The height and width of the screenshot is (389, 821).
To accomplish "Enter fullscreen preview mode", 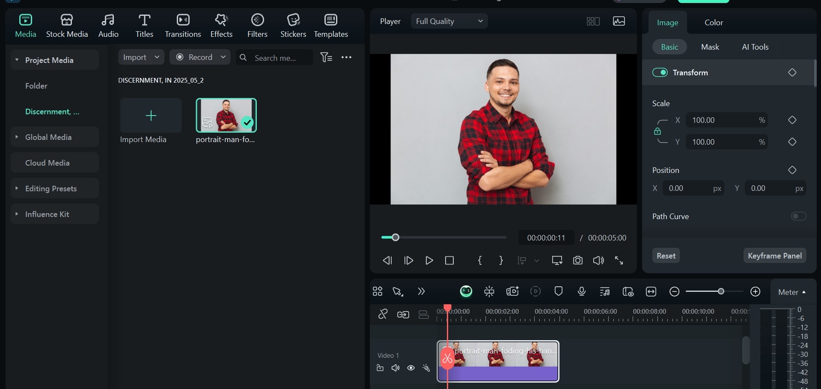I will tap(619, 260).
